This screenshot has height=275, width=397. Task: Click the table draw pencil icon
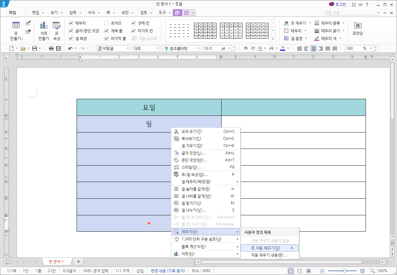pyautogui.click(x=28, y=23)
